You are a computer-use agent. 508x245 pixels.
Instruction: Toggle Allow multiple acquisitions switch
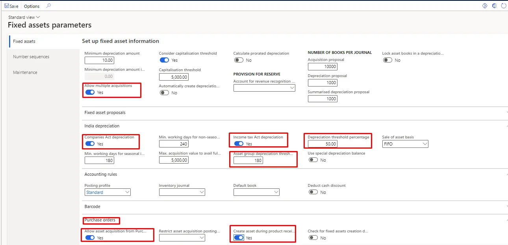click(90, 92)
